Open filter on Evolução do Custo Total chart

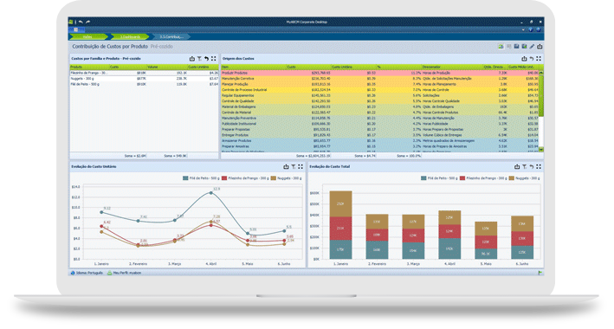coord(524,167)
